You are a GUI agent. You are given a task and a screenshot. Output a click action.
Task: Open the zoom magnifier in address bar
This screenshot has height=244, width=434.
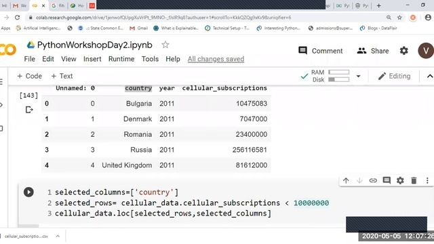click(x=389, y=18)
